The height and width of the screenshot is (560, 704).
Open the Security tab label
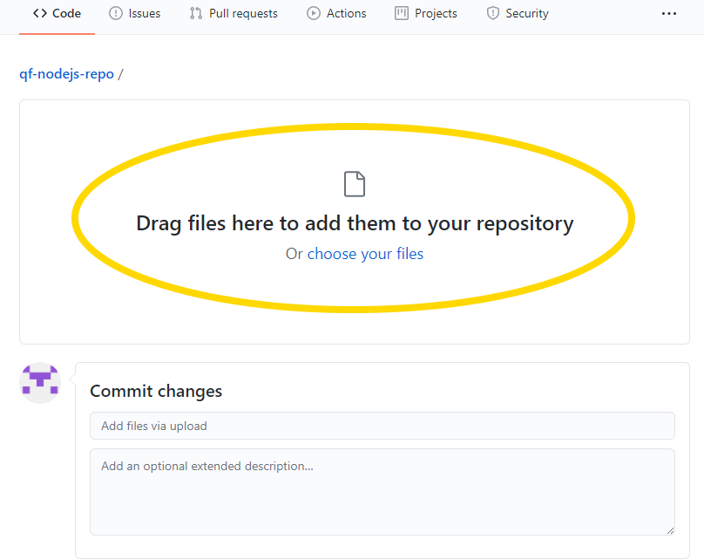(527, 13)
